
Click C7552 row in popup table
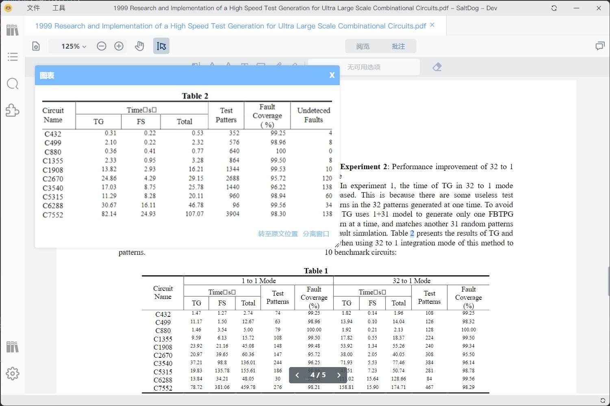(x=187, y=214)
